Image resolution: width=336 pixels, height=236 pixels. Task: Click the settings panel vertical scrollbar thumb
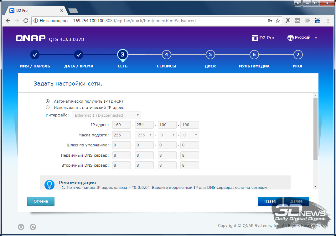click(x=315, y=129)
